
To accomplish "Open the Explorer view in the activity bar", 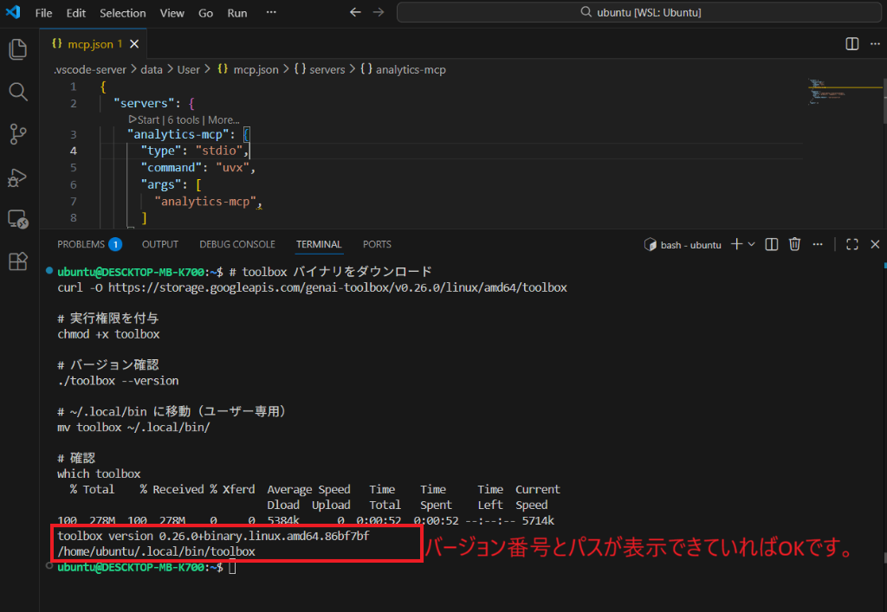I will (18, 49).
